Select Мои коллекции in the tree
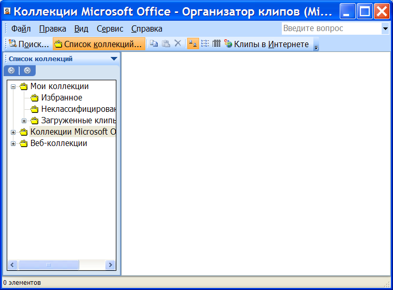393x290 pixels. point(59,86)
